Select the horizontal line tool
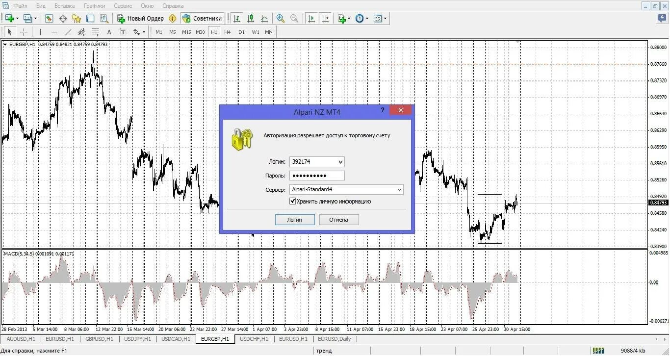The image size is (670, 356). (x=54, y=32)
